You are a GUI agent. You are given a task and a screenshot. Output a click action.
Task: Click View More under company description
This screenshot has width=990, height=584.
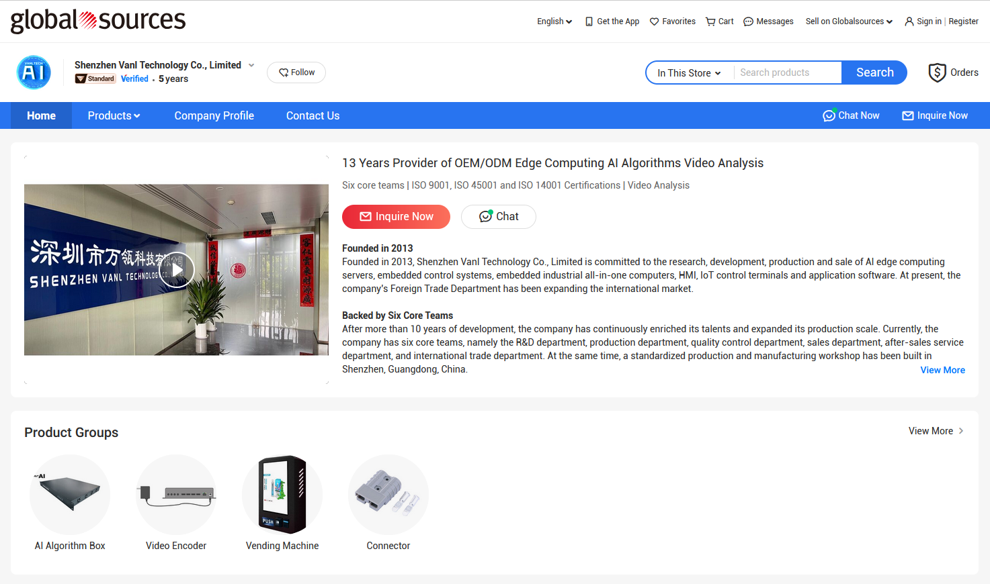[942, 370]
